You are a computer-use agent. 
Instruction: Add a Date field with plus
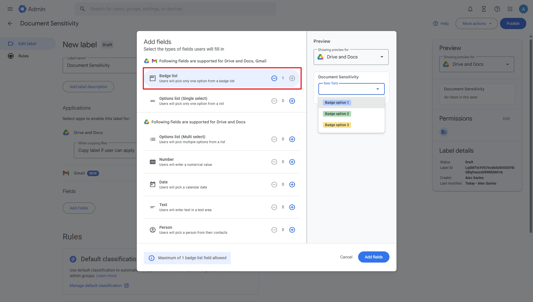click(292, 185)
